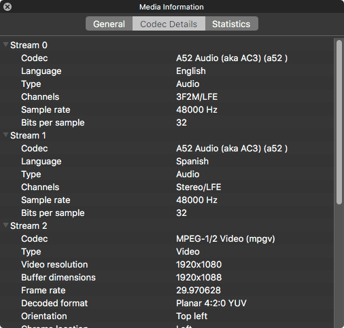The width and height of the screenshot is (344, 328).
Task: Select Stream 0 A52 Audio codec value
Action: click(x=232, y=58)
